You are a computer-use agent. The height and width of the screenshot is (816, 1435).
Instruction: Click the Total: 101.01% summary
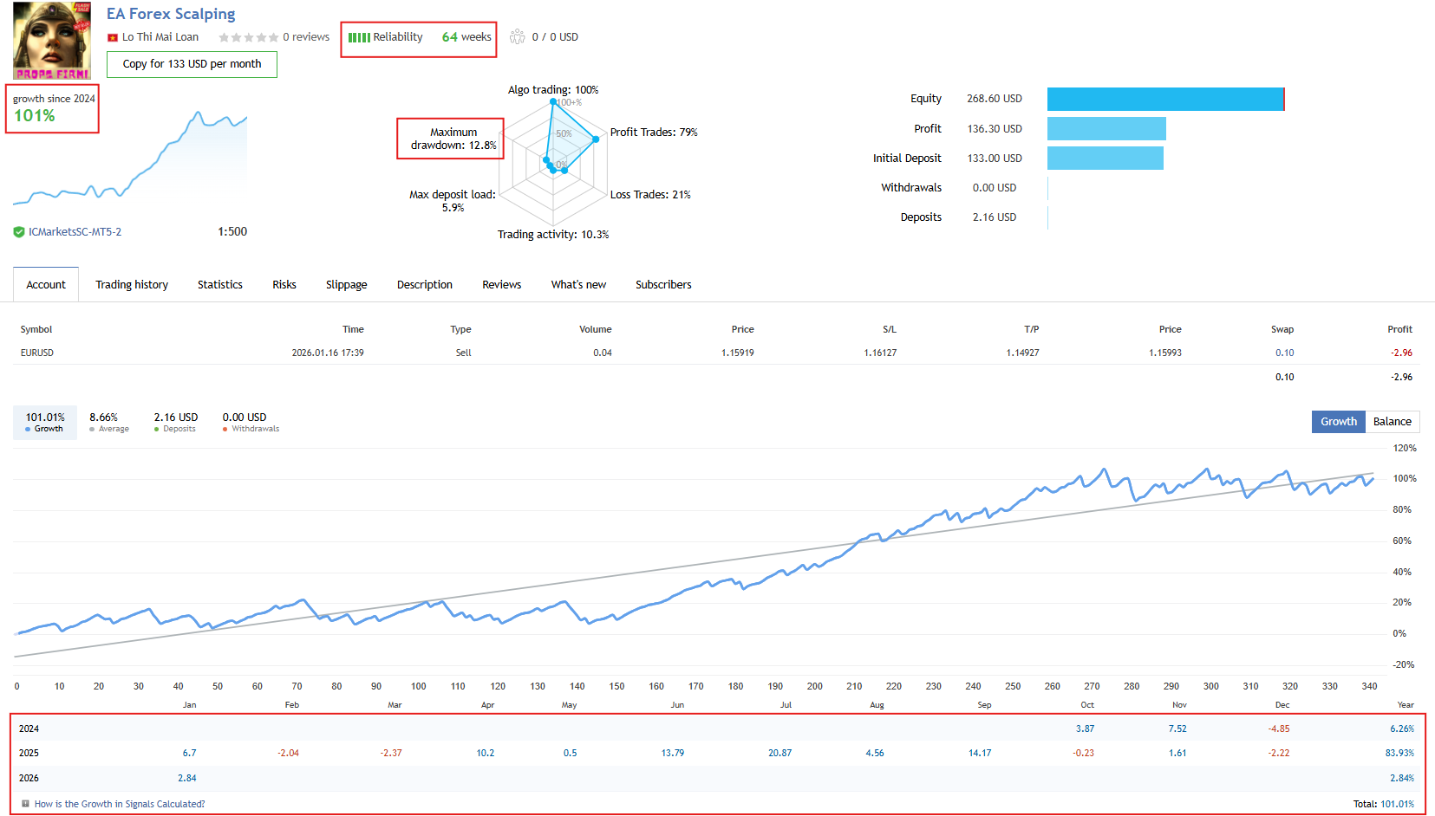coord(1384,805)
